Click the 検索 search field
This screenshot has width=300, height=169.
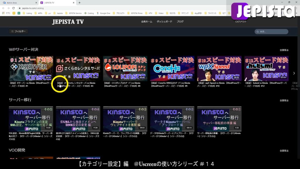coord(271,32)
